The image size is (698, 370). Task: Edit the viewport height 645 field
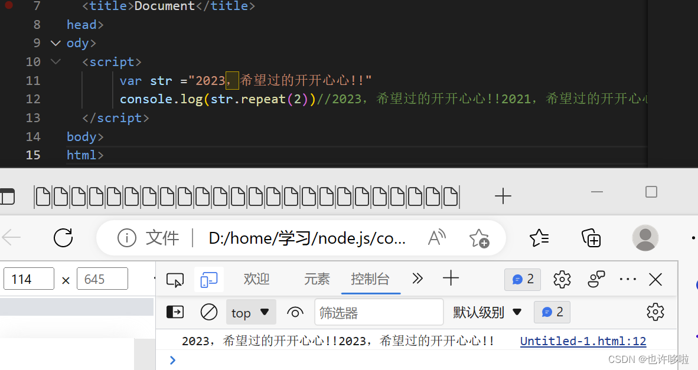[x=102, y=279]
